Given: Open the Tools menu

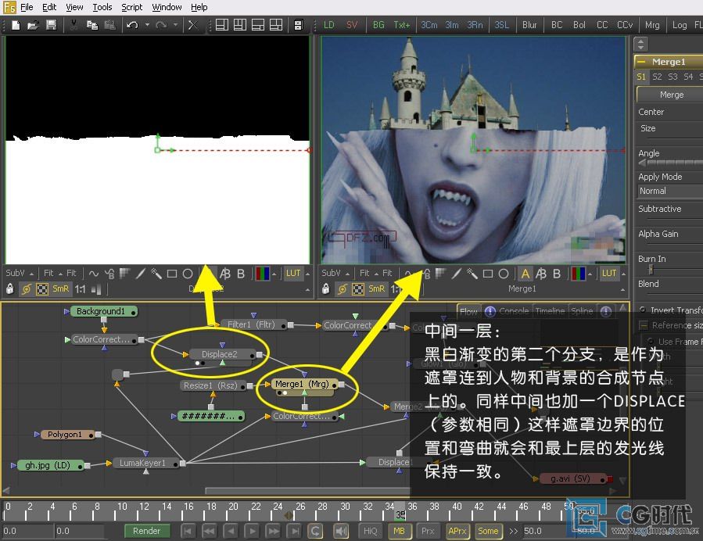Looking at the screenshot, I should pyautogui.click(x=102, y=7).
